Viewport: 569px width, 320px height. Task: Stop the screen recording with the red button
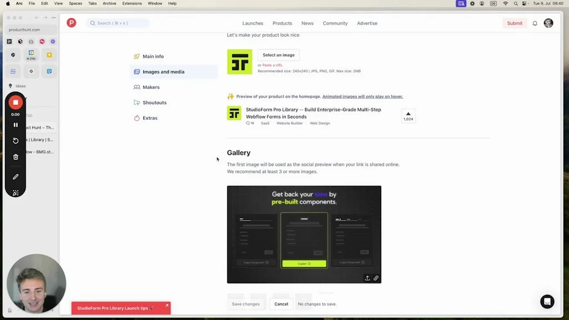[16, 102]
